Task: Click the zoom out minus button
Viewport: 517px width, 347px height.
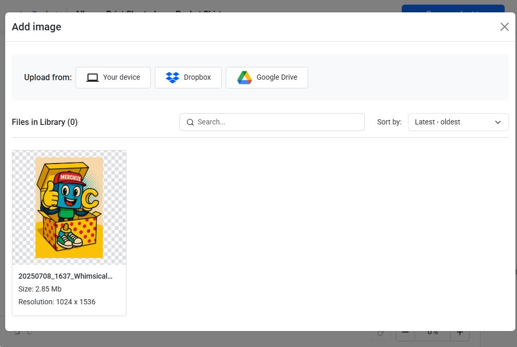Action: (405, 334)
